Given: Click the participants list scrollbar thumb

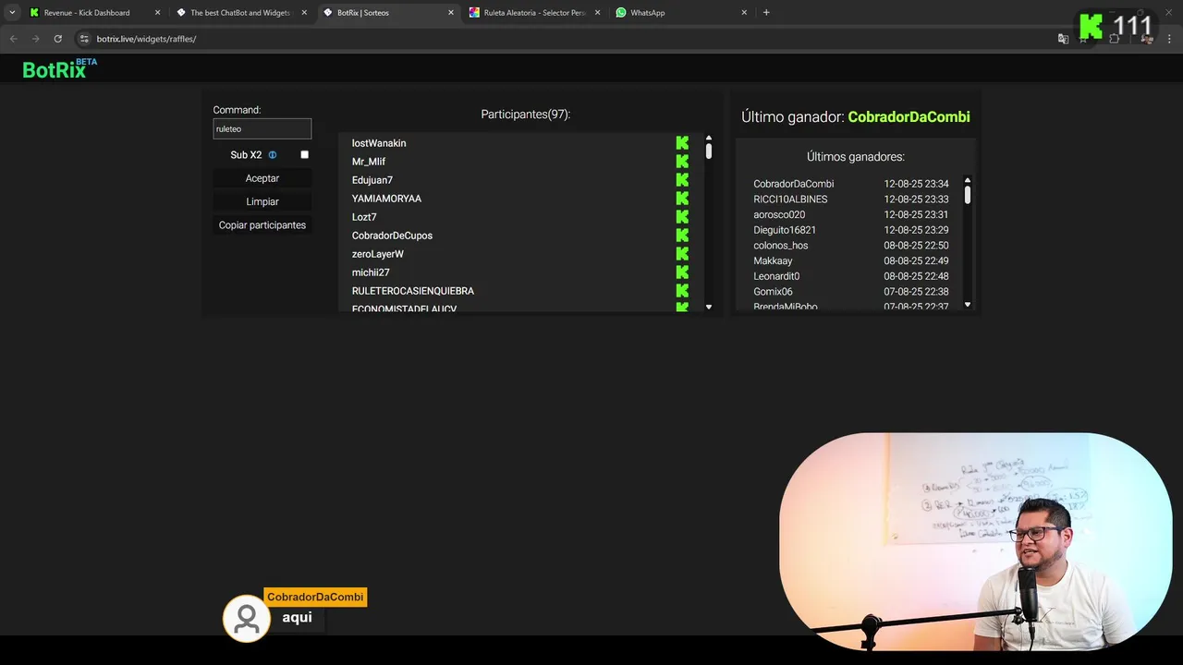Looking at the screenshot, I should click(709, 151).
